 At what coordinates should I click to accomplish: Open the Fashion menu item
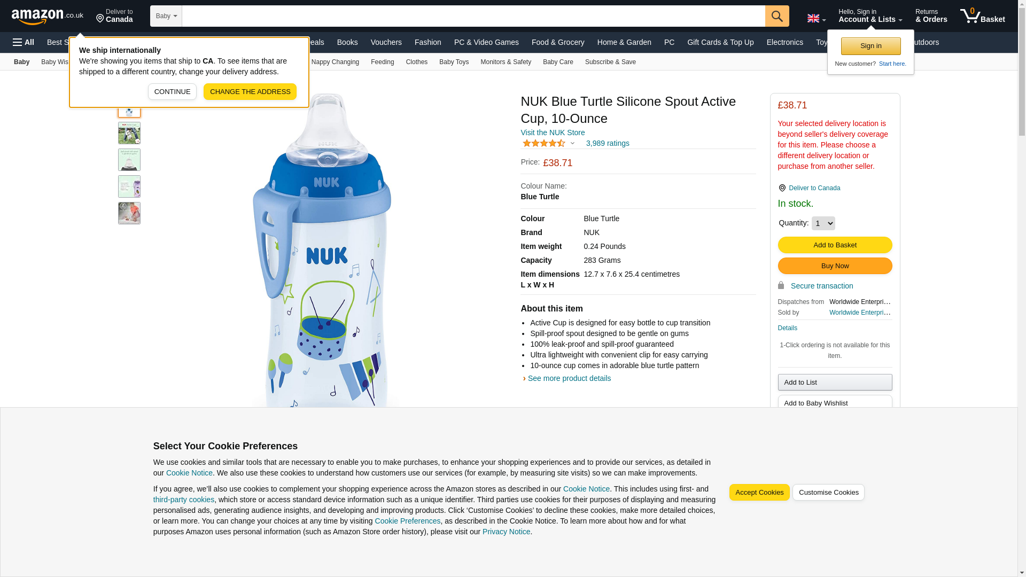point(428,42)
